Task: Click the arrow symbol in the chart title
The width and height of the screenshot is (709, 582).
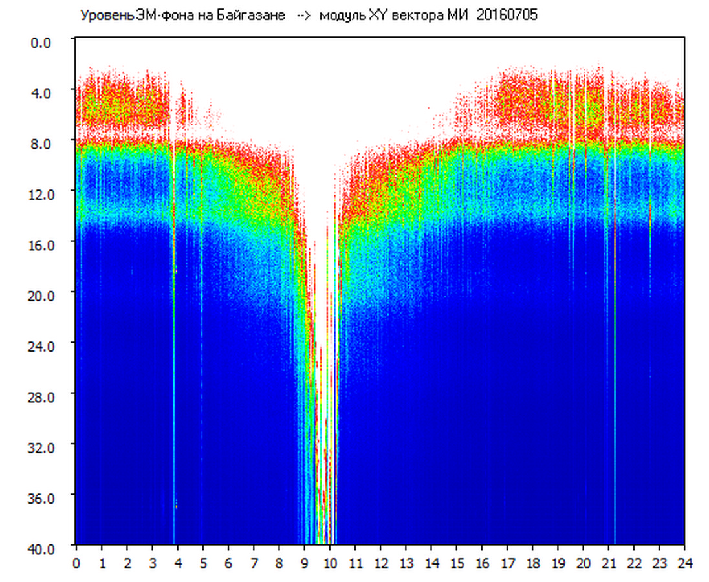Action: pos(303,16)
